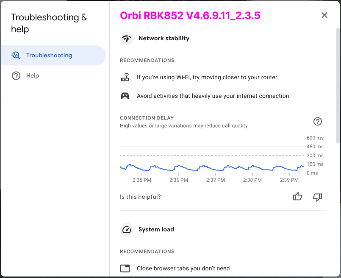Click the '2:36 PM' time label

click(x=178, y=180)
